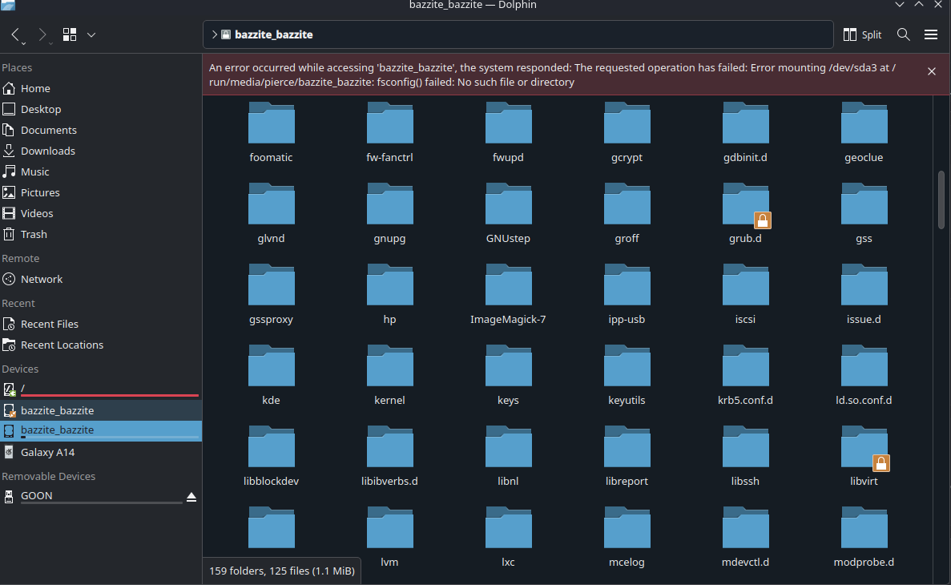This screenshot has width=951, height=585.
Task: Open Documents in Places
Action: [x=101, y=130]
